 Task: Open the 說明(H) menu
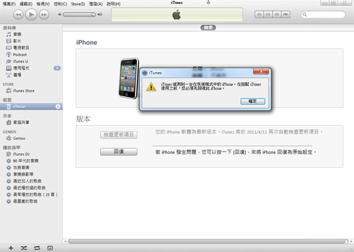click(x=113, y=4)
